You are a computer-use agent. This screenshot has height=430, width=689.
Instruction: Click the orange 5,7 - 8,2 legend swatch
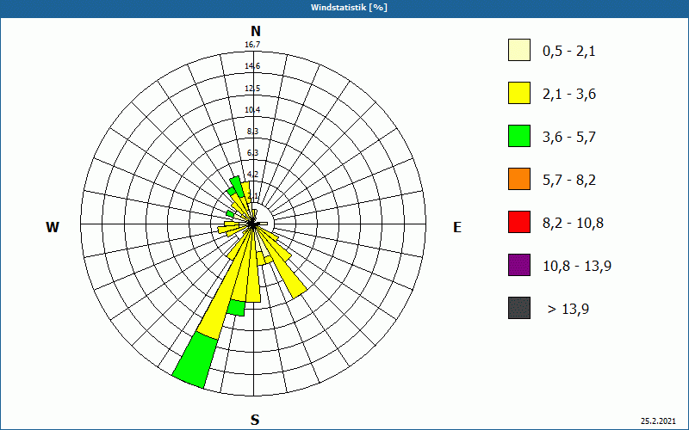(x=519, y=179)
